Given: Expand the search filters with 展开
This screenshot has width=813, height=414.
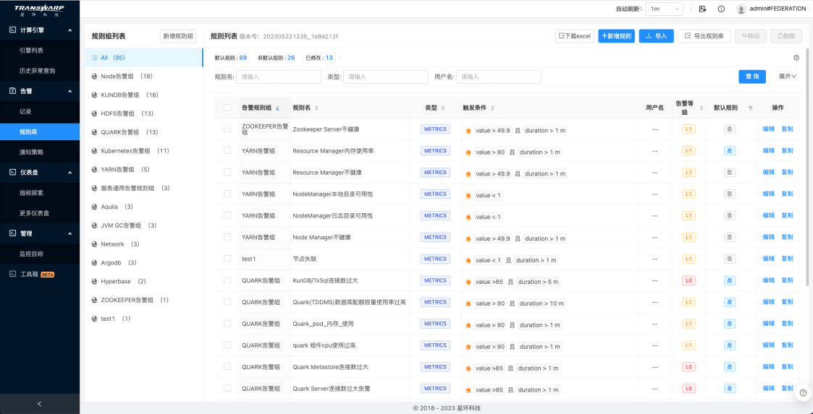Looking at the screenshot, I should click(787, 76).
